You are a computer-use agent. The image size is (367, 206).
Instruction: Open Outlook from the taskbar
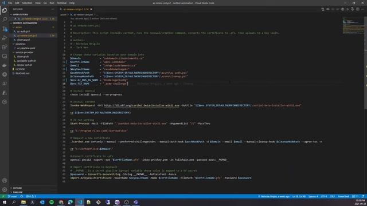point(42,202)
